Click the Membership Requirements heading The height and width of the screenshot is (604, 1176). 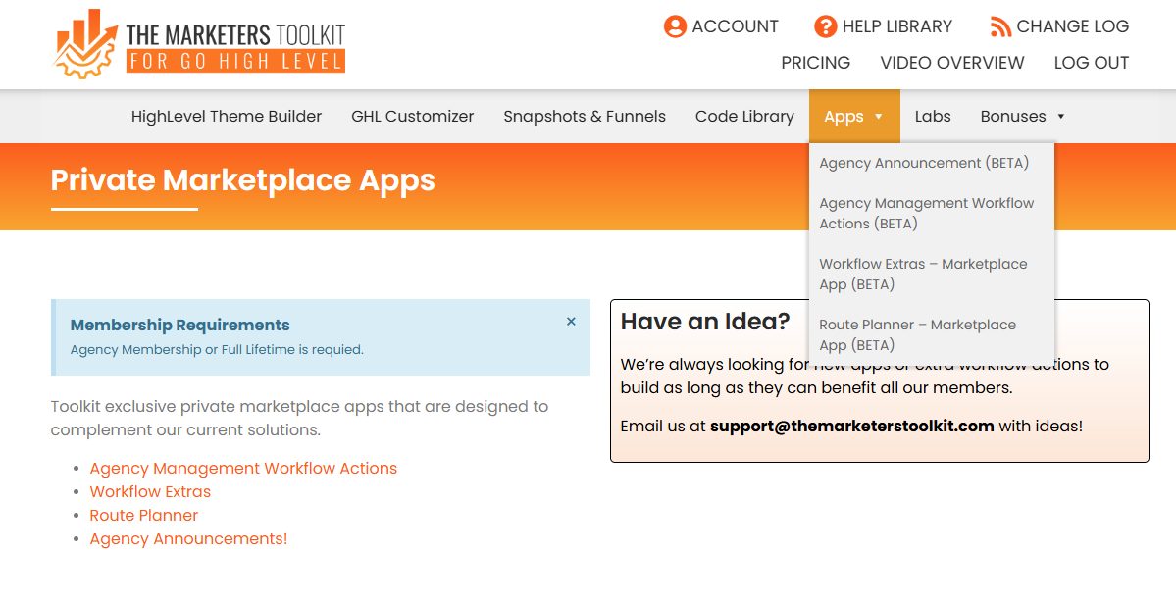(180, 326)
